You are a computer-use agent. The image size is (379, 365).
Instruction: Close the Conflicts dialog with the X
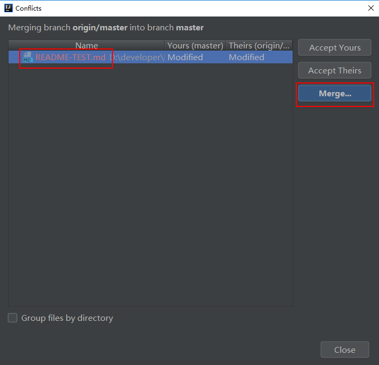click(371, 8)
